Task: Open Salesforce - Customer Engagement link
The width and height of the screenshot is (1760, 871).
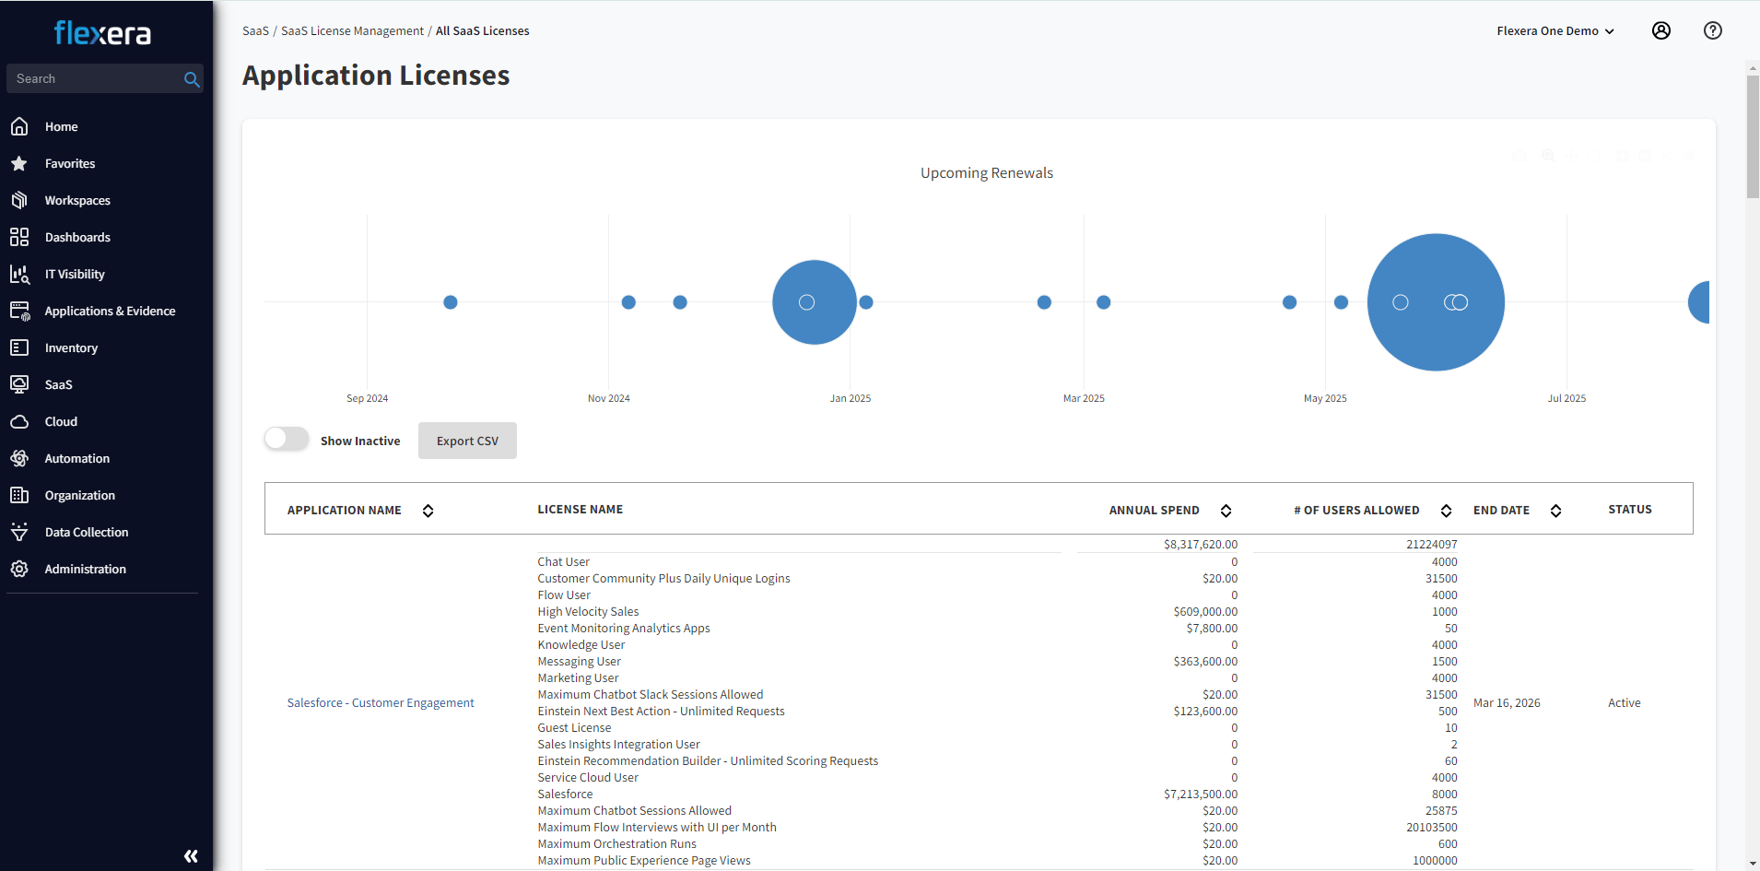Action: [381, 702]
